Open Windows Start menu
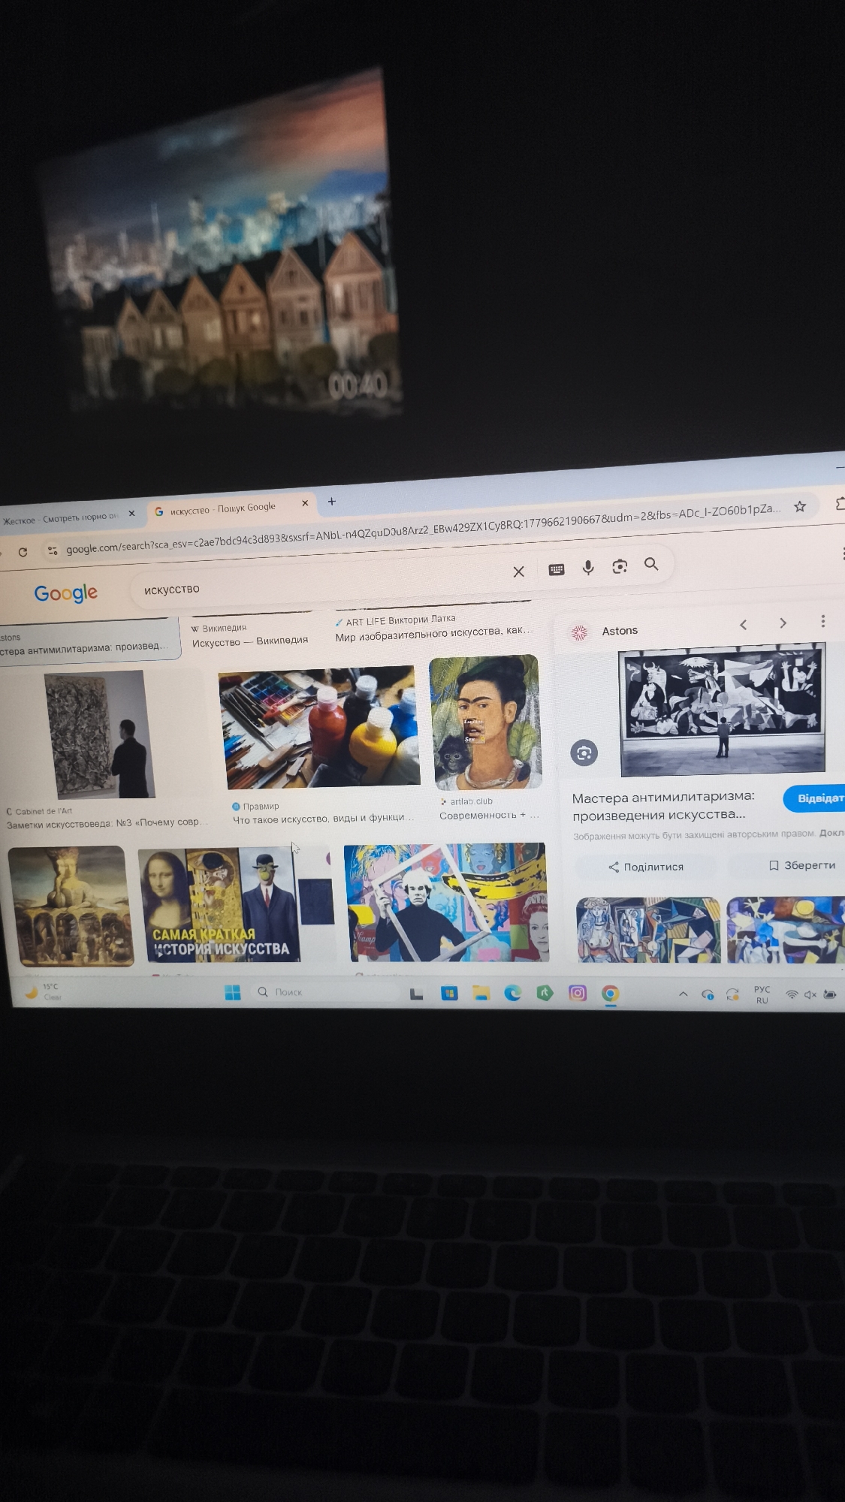 [x=233, y=993]
